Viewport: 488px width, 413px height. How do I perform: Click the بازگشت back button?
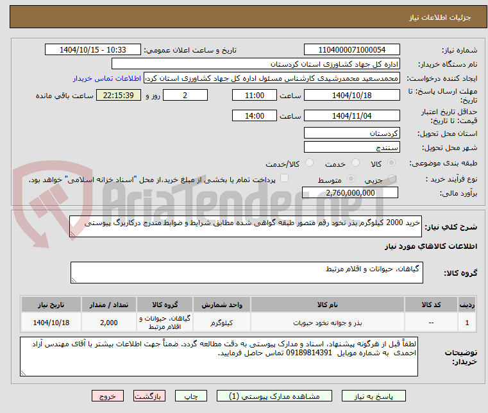(149, 396)
